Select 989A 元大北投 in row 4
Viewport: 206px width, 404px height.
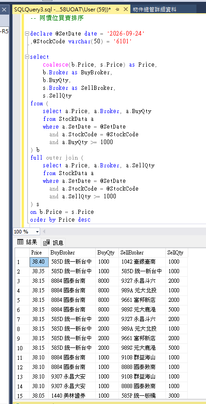click(x=142, y=290)
